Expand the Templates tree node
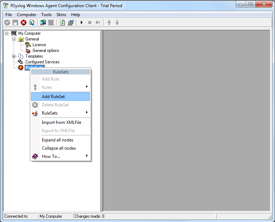The height and width of the screenshot is (222, 275). click(x=14, y=56)
